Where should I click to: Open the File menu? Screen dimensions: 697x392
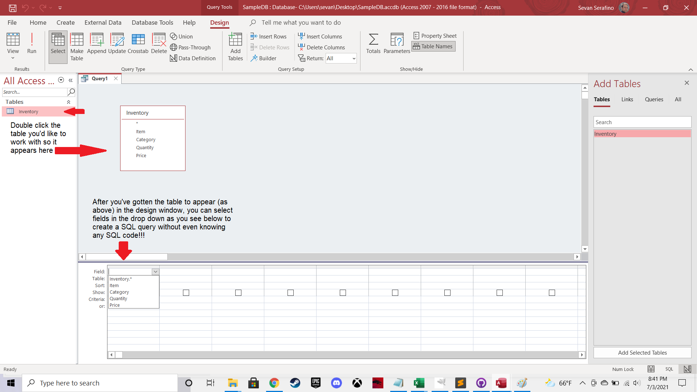coord(12,23)
